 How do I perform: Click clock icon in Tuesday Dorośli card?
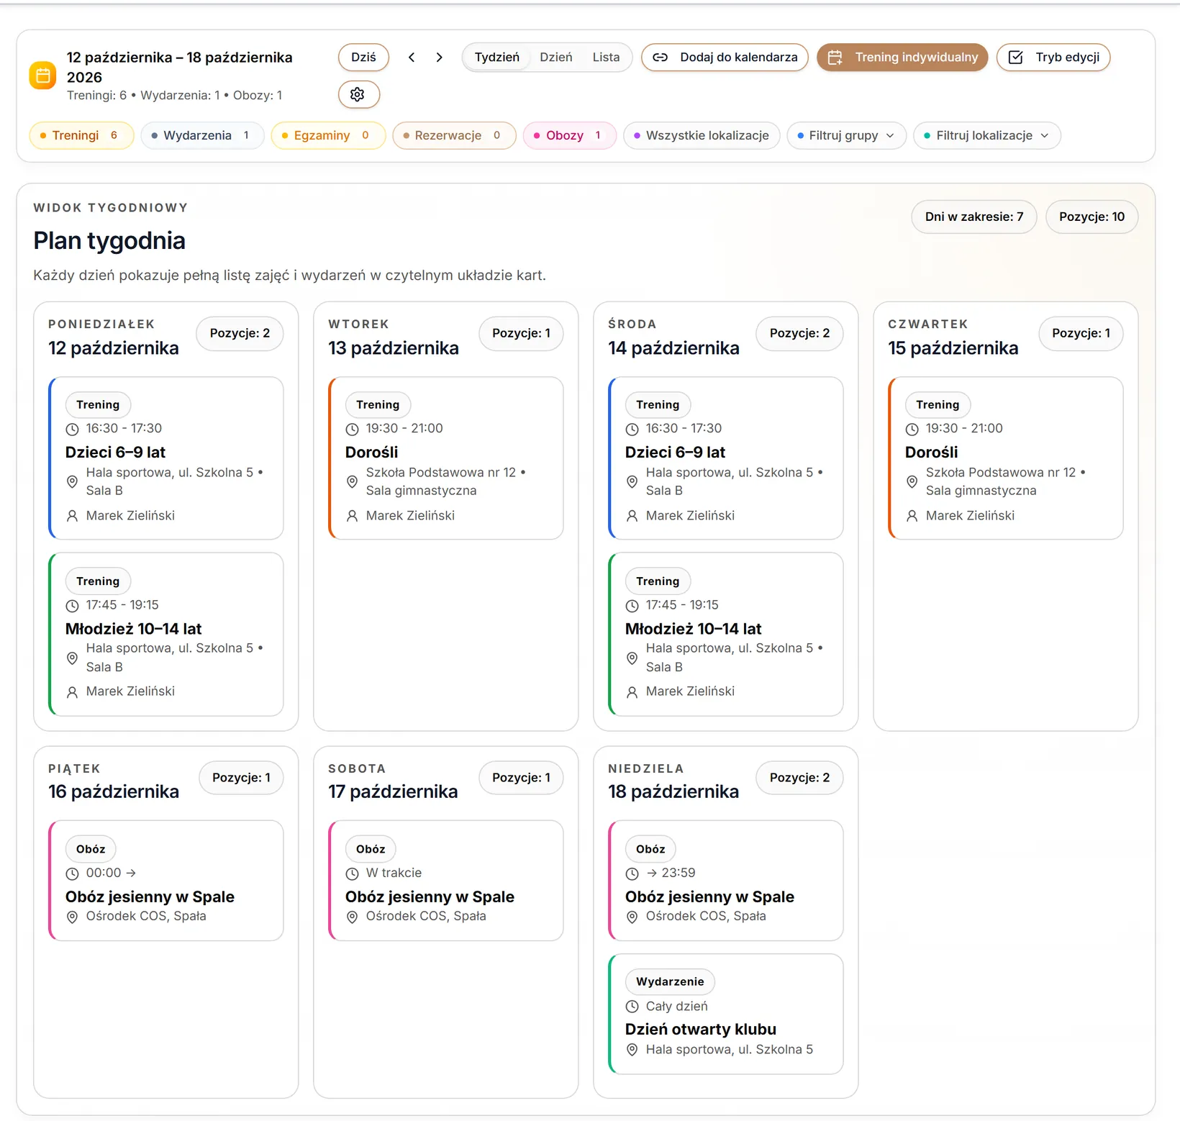coord(352,429)
